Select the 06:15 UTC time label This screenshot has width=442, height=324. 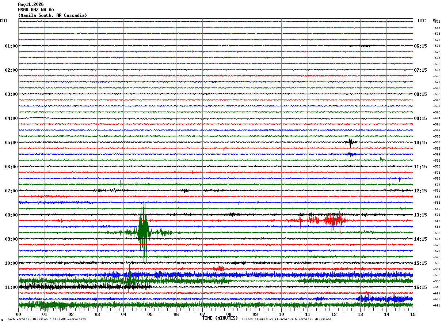pyautogui.click(x=420, y=46)
